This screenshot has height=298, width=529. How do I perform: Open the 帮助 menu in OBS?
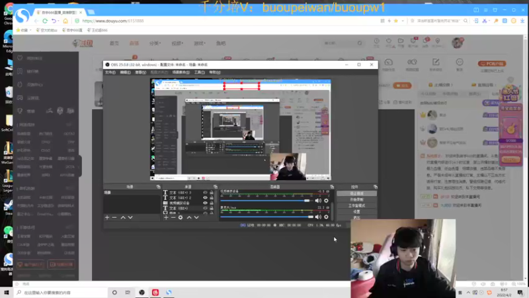tap(214, 72)
